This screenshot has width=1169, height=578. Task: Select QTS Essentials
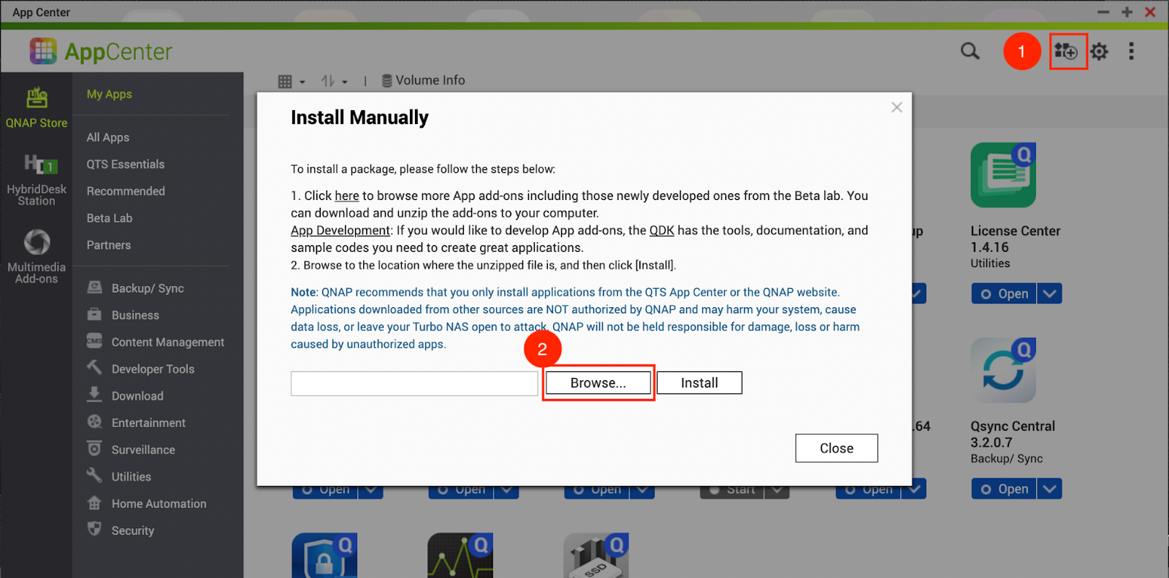coord(126,164)
